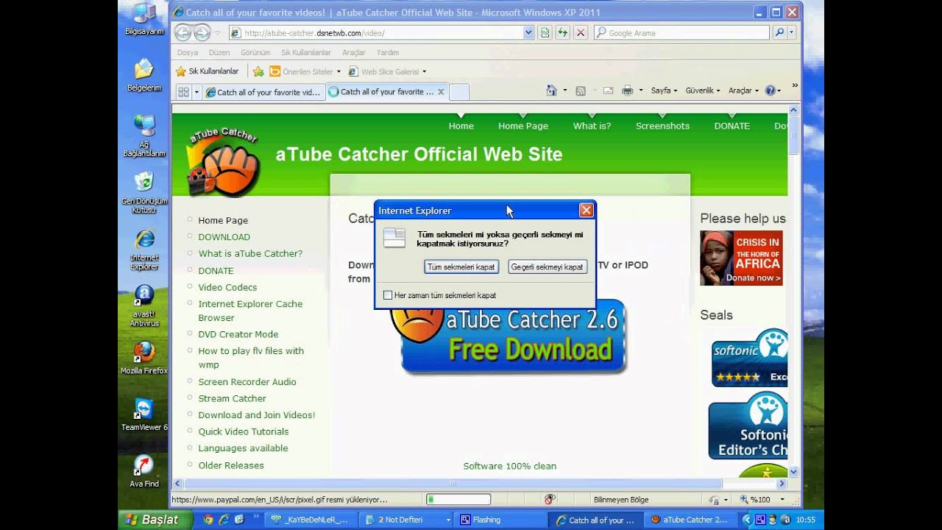The height and width of the screenshot is (530, 942).
Task: Click DONATE in top navigation bar
Action: click(x=732, y=126)
